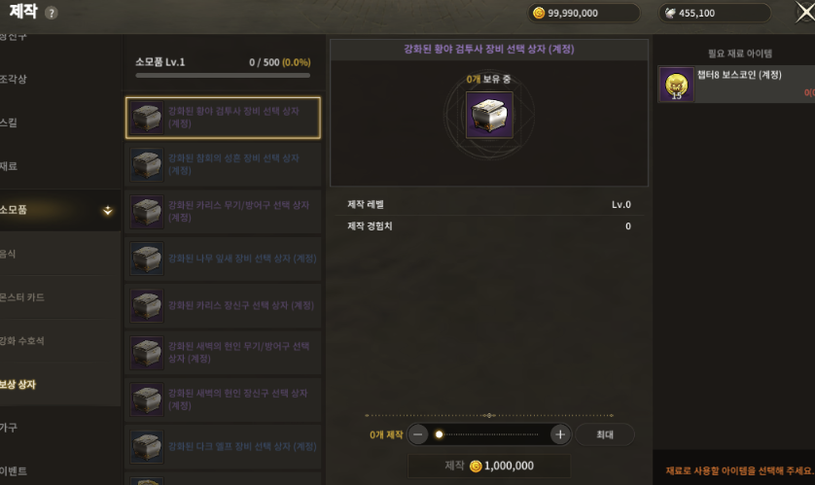Select 강화된 나무 잎새 장비 선택 상자 item

pos(223,259)
